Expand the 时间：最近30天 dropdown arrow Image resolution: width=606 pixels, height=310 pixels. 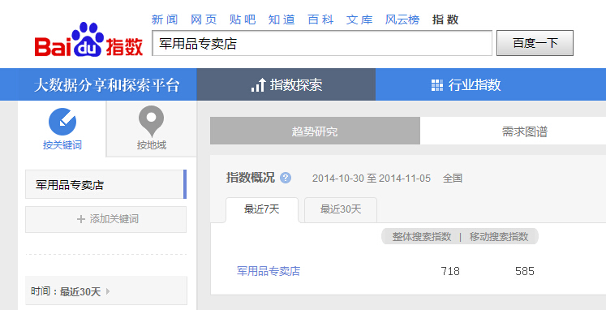tap(108, 291)
